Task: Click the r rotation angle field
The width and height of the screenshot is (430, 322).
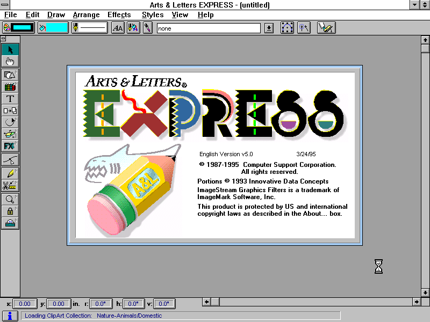Action: click(101, 304)
